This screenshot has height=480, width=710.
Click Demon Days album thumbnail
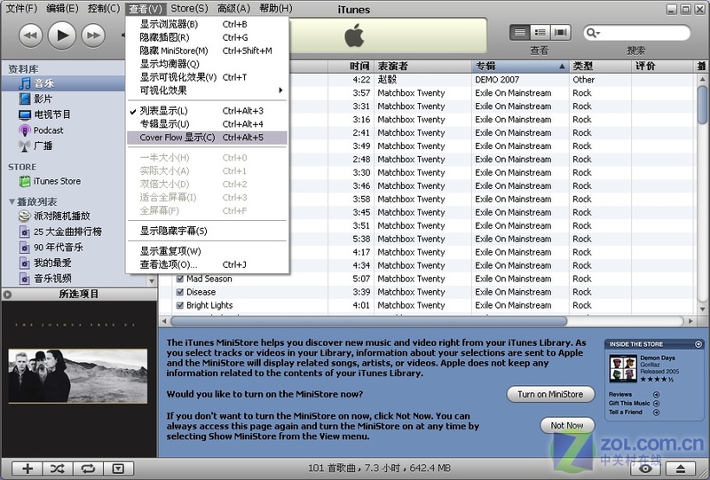(623, 368)
